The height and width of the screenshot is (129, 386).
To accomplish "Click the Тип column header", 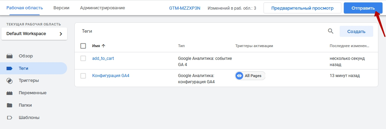I will click(181, 46).
